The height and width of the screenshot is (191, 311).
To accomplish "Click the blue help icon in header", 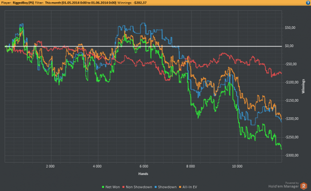I will click(308, 3).
